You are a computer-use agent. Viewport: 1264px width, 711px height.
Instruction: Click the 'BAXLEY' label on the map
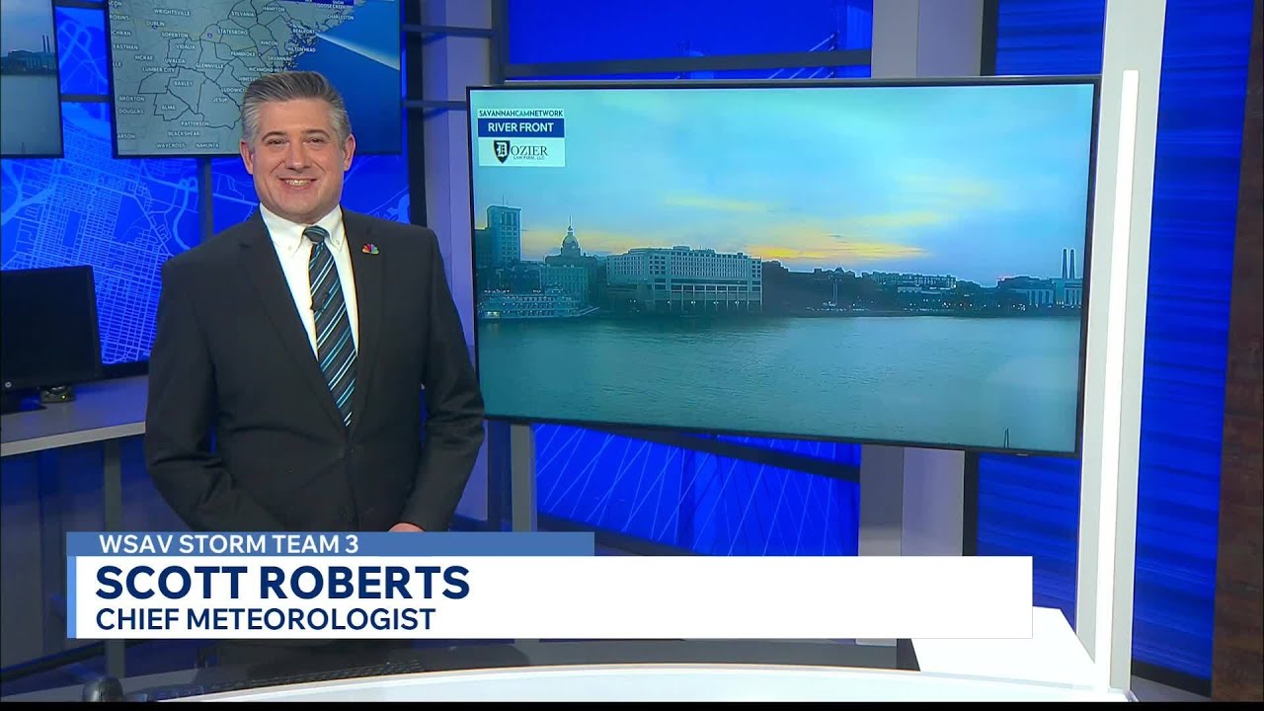pyautogui.click(x=184, y=83)
